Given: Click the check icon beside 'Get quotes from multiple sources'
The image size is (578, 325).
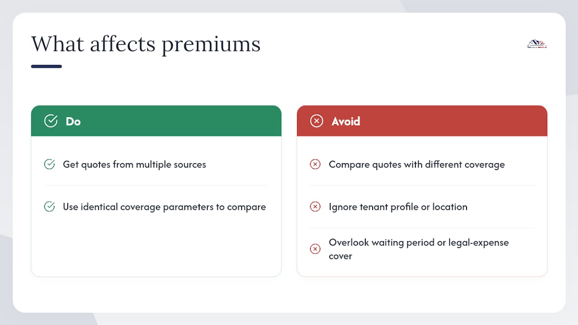Looking at the screenshot, I should 49,164.
